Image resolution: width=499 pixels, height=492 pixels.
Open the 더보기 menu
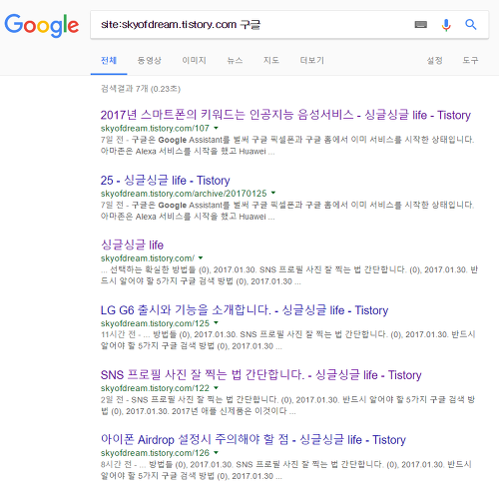tap(312, 60)
